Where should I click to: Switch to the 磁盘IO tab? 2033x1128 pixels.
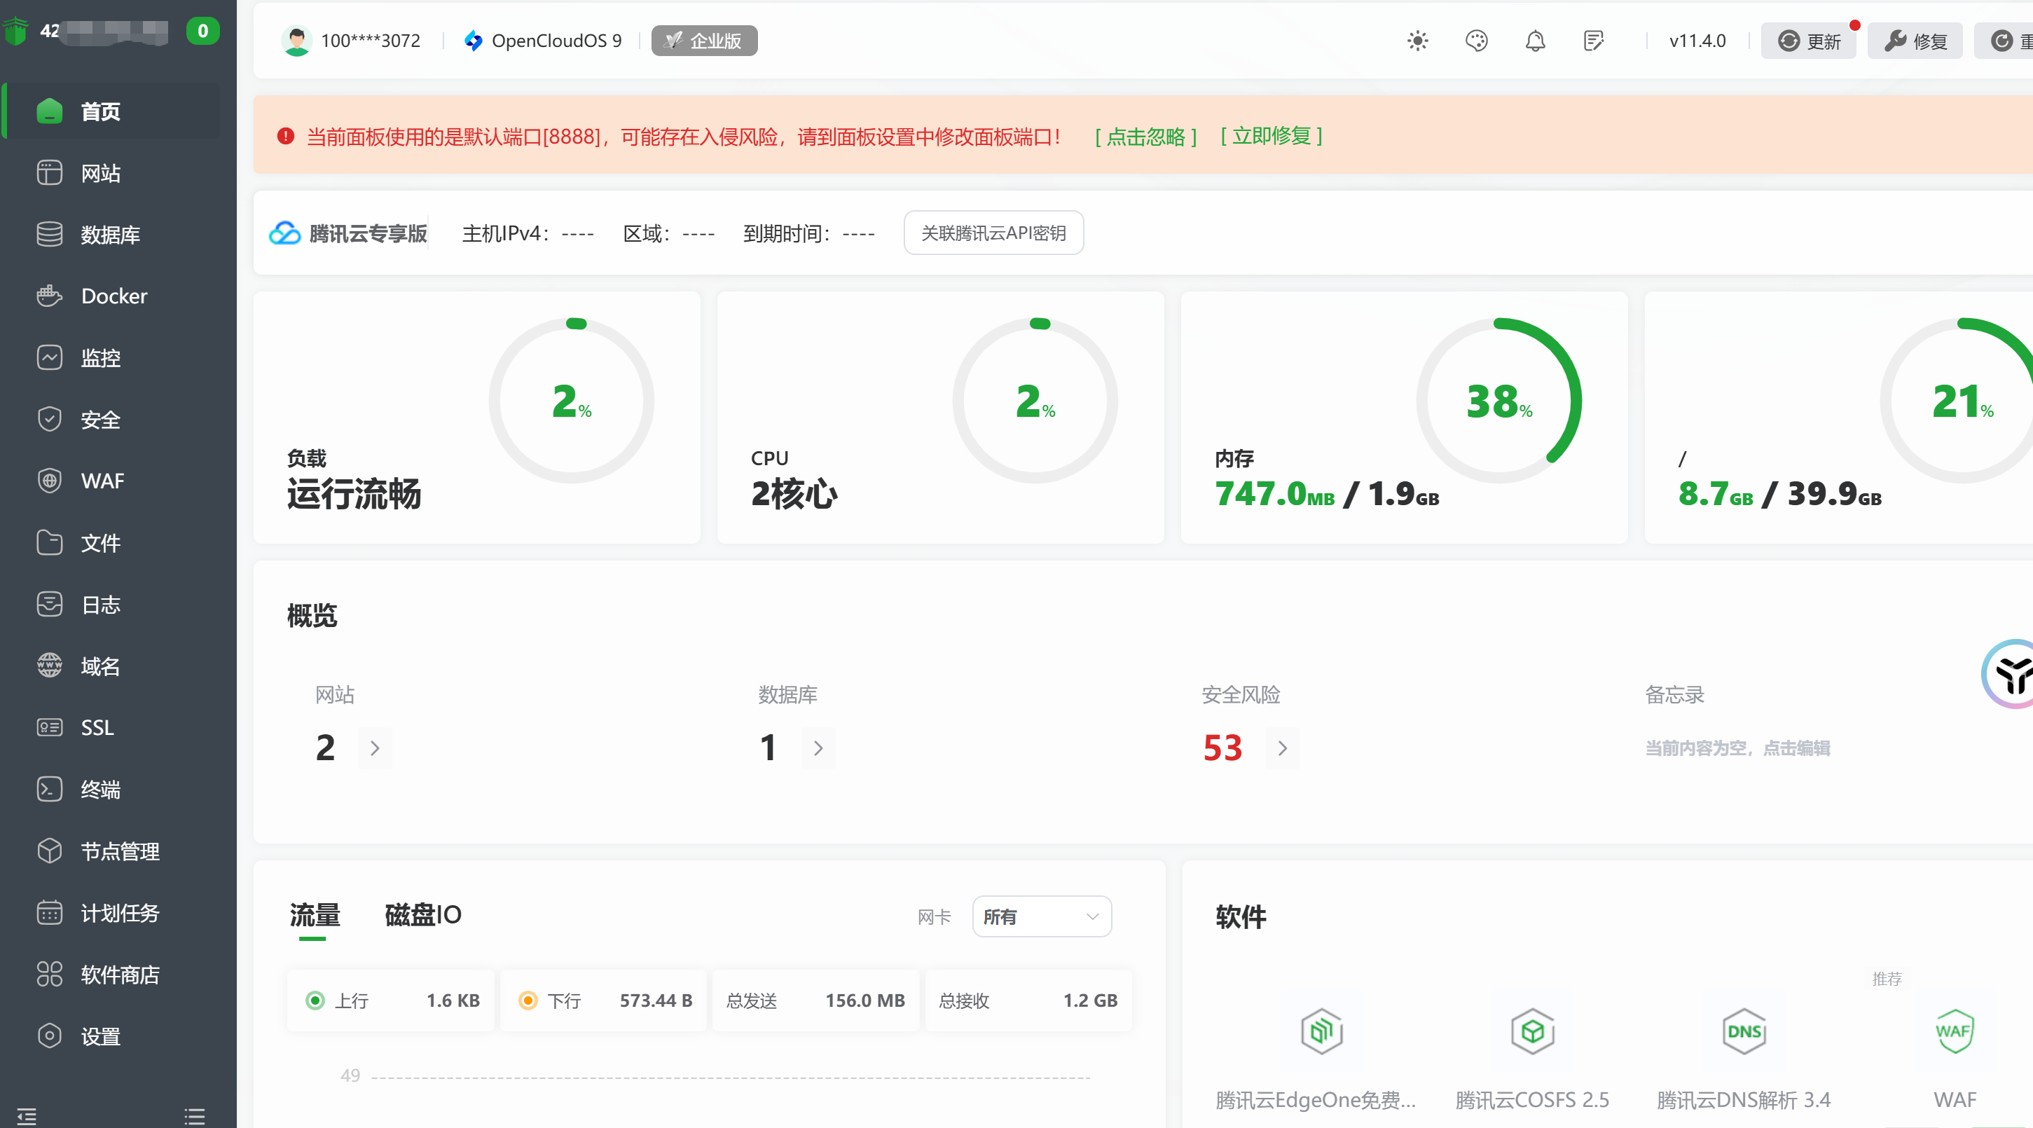422,915
